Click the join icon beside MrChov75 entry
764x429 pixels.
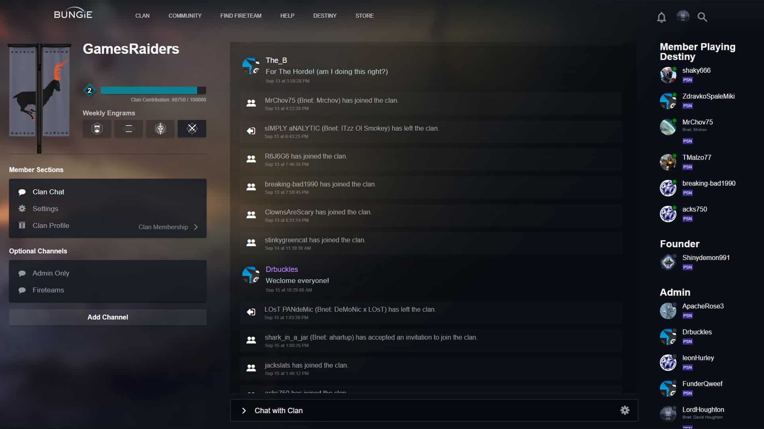coord(251,103)
